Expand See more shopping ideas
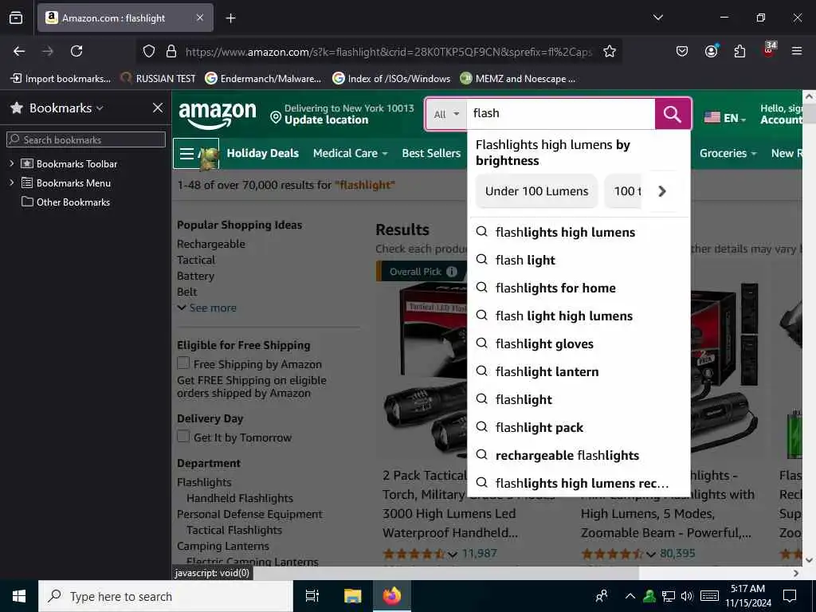This screenshot has width=816, height=612. coord(207,308)
